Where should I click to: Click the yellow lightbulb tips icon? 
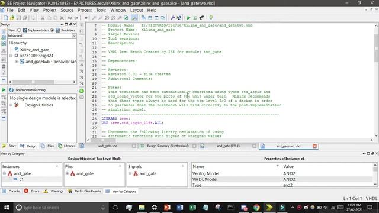(211, 18)
